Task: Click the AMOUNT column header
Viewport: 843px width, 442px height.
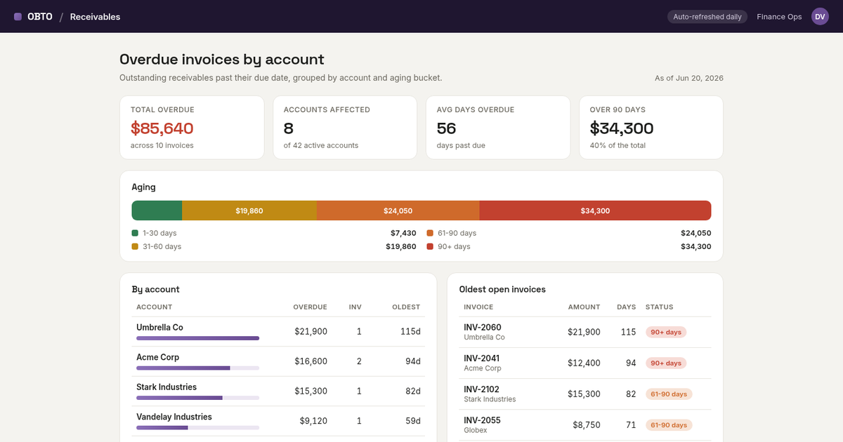Action: coord(584,307)
